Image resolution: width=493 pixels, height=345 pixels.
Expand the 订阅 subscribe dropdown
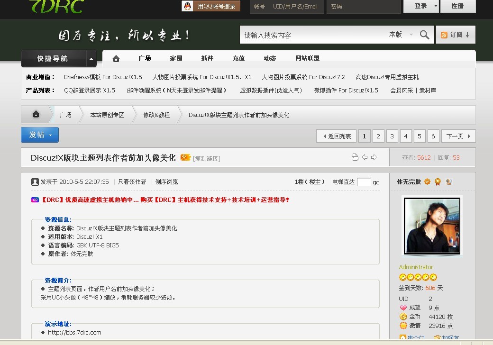(456, 35)
